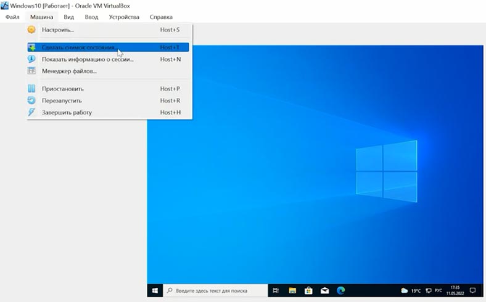
Task: Open the Windows Start button in the guest
Action: pyautogui.click(x=155, y=290)
